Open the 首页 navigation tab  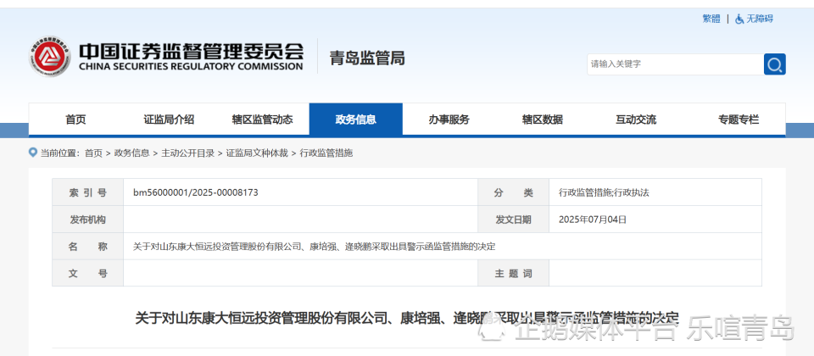tap(75, 120)
